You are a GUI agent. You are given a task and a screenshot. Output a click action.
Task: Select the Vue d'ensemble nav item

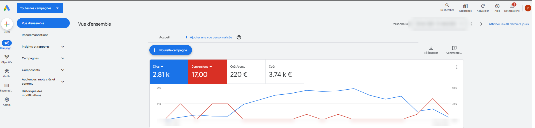click(x=43, y=23)
